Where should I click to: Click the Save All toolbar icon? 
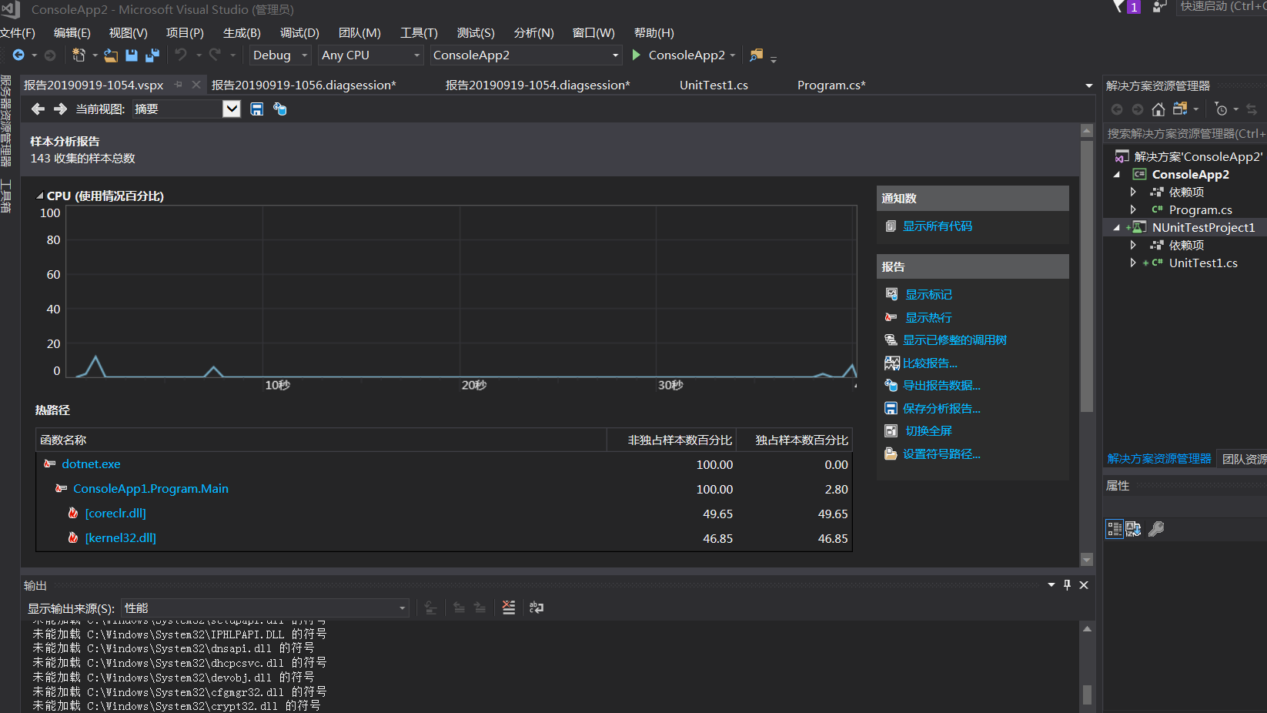[x=152, y=55]
